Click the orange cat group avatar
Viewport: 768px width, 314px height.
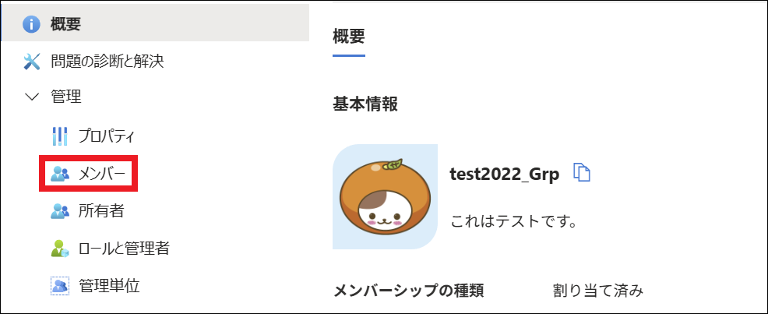(x=385, y=197)
